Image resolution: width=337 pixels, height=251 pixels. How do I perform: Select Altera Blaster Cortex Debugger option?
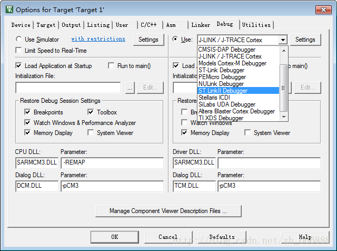tap(239, 111)
